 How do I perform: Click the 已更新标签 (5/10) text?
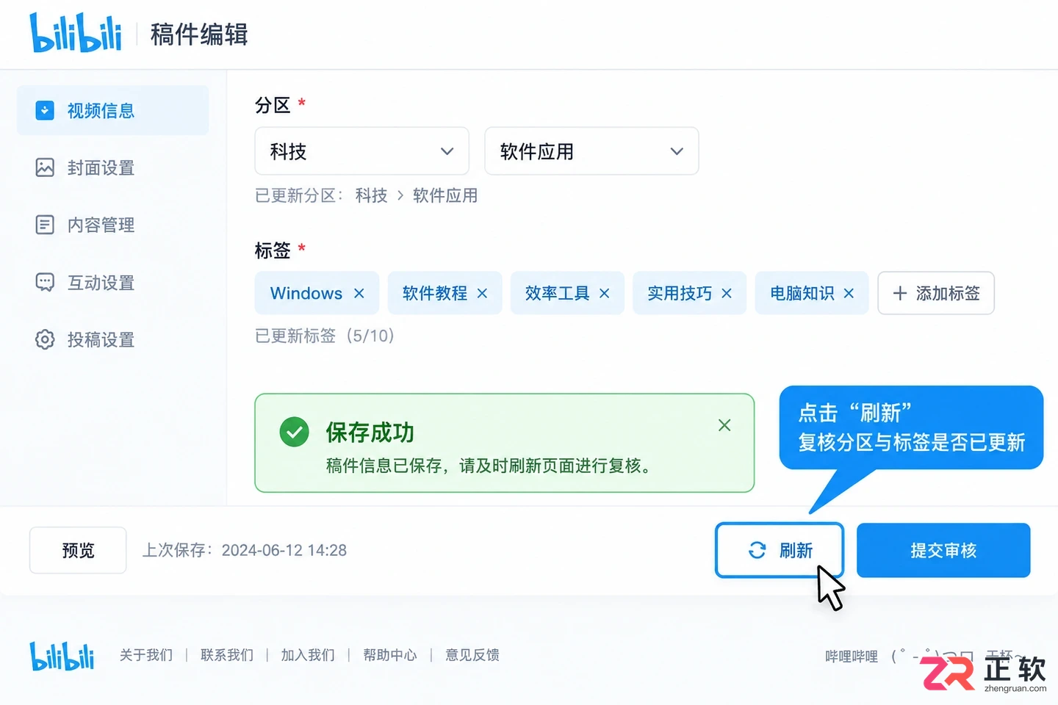325,336
